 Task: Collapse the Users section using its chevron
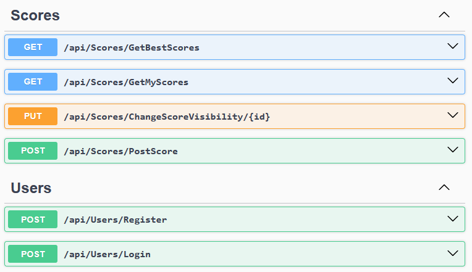coord(444,188)
